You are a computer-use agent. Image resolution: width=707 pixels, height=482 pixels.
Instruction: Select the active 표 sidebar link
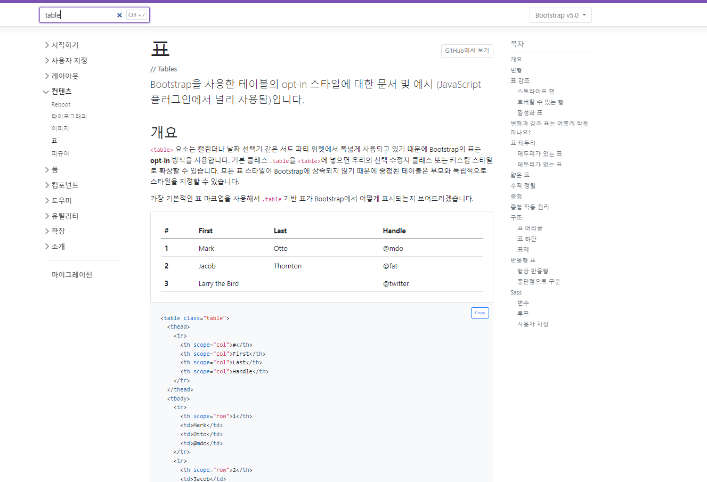tap(54, 141)
